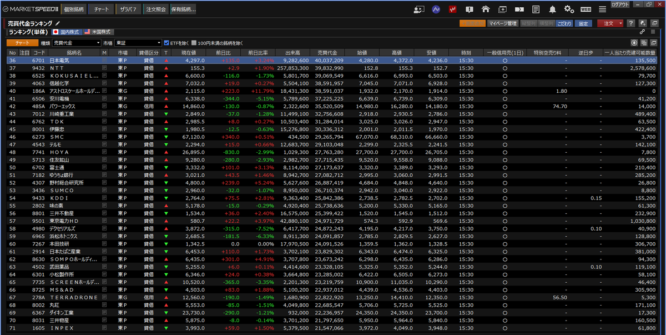Open the news document icon

pyautogui.click(x=536, y=9)
